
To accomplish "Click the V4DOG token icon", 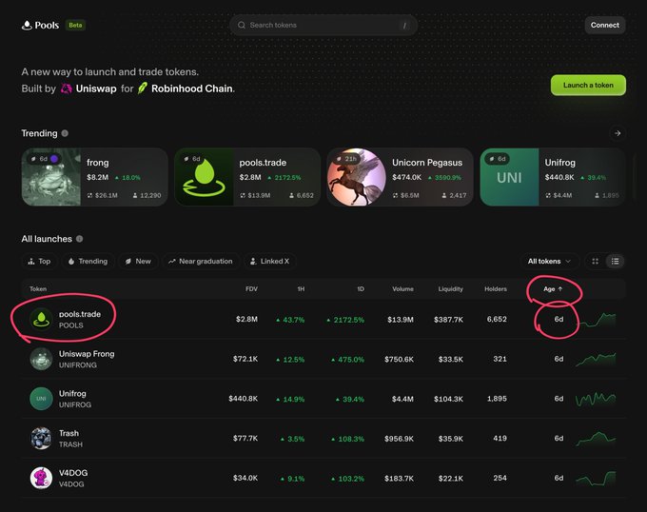I will point(41,478).
